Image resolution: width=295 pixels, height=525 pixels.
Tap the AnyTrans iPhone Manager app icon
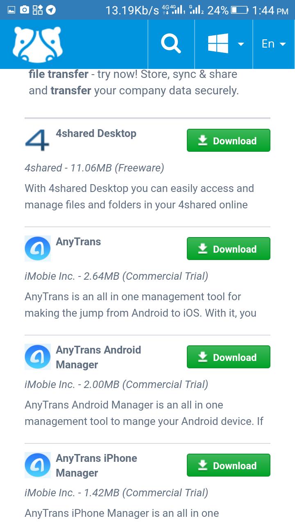coord(38,465)
